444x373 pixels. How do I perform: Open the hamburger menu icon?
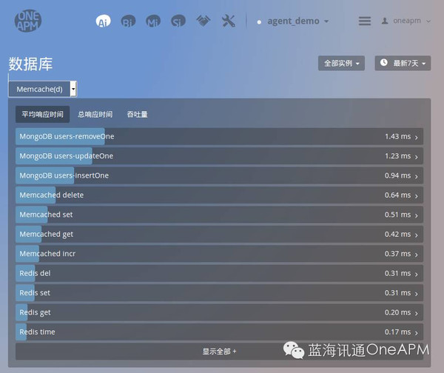pyautogui.click(x=365, y=21)
